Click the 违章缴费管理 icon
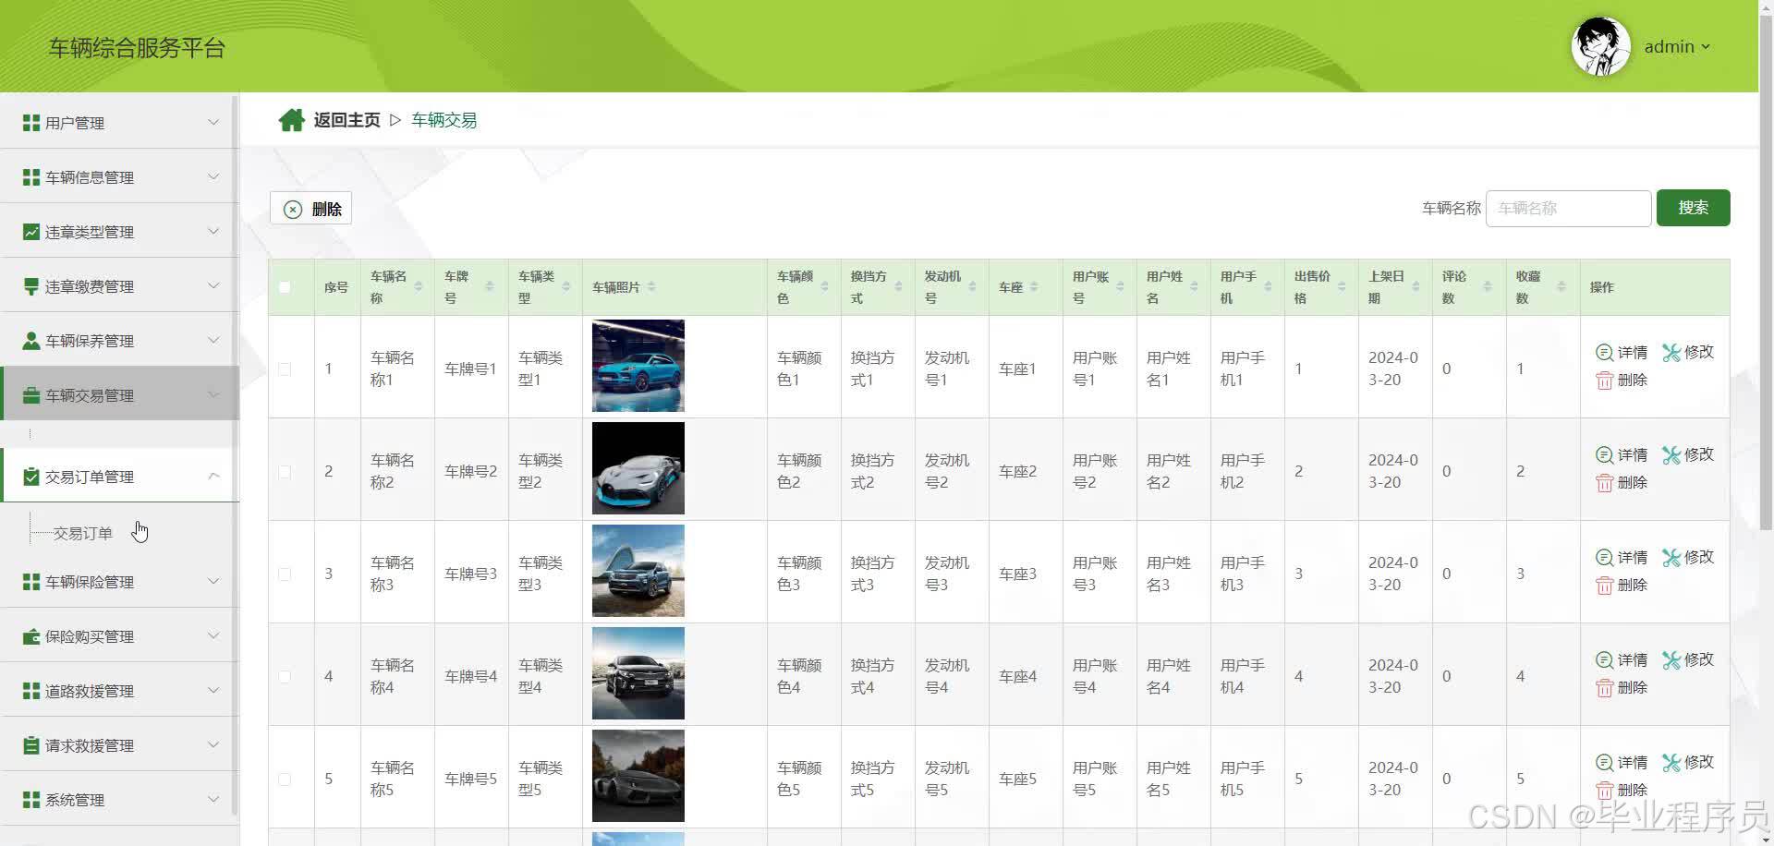This screenshot has height=846, width=1774. pos(31,286)
